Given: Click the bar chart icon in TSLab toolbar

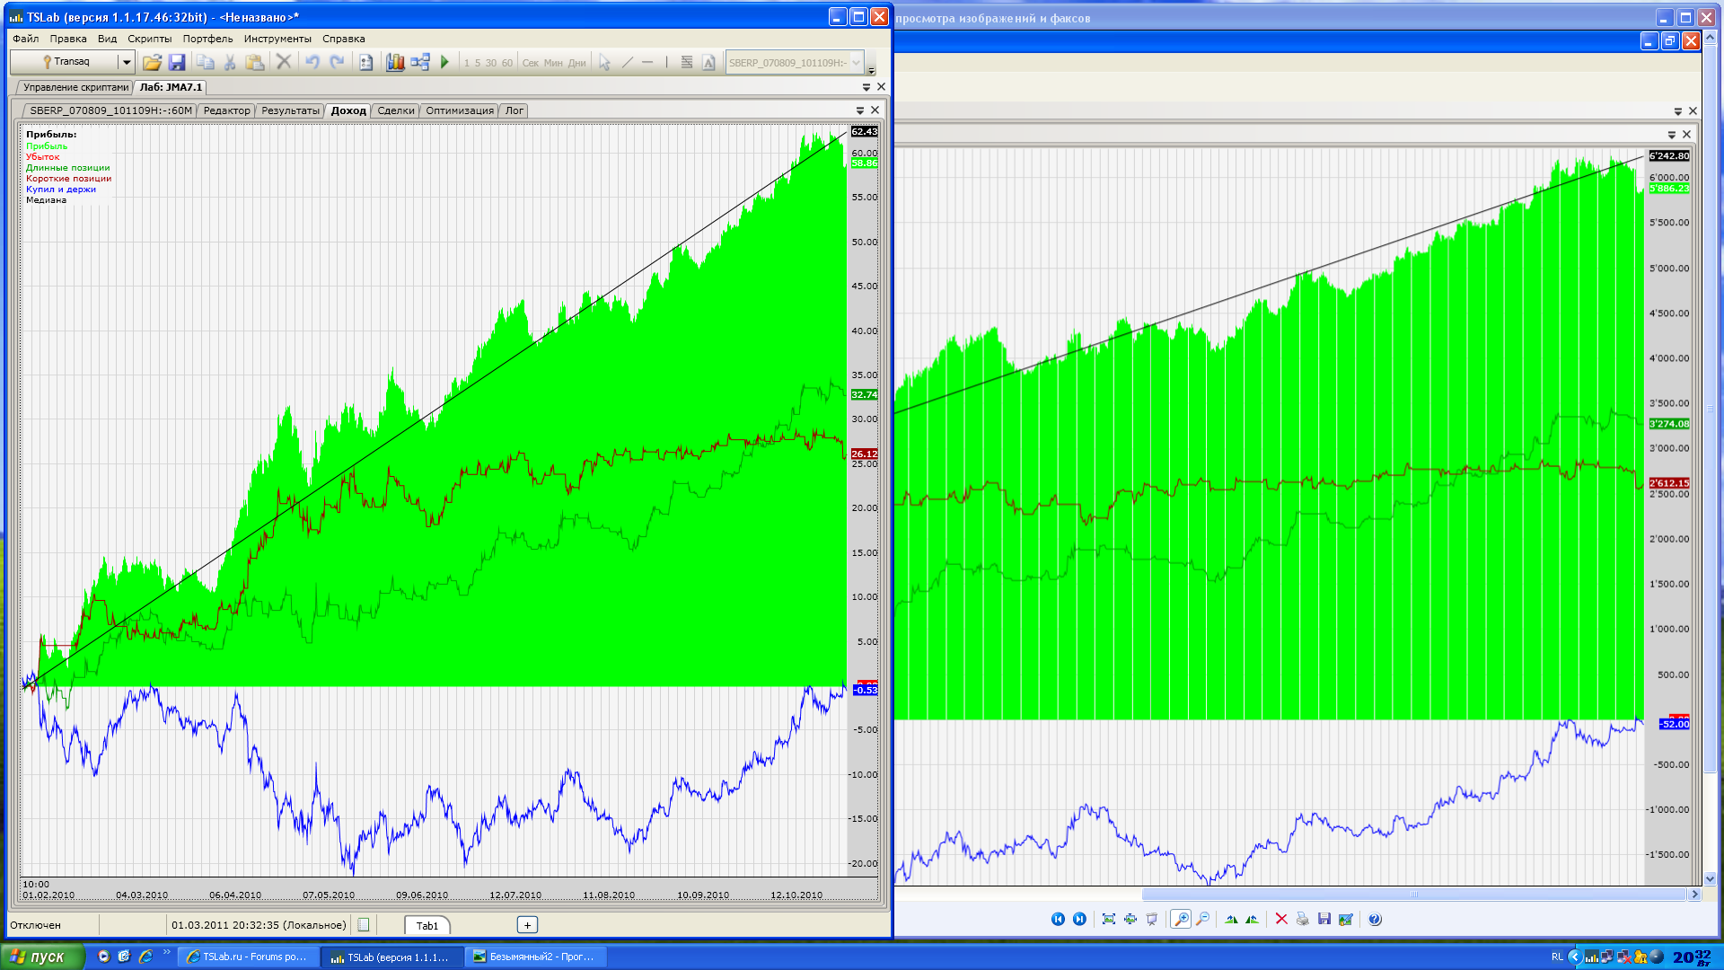Looking at the screenshot, I should [394, 62].
